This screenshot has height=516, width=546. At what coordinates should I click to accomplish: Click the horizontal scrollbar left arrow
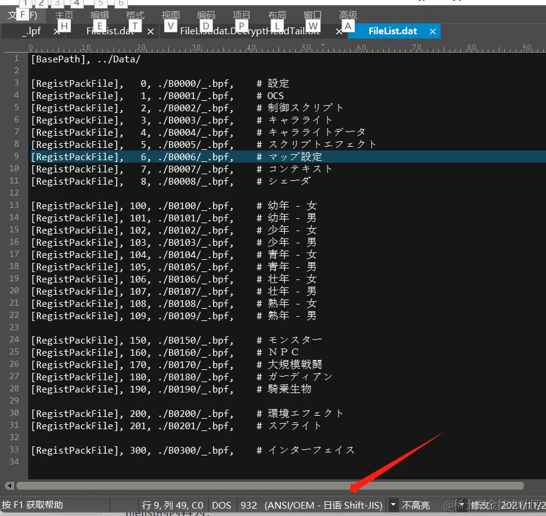pos(9,485)
